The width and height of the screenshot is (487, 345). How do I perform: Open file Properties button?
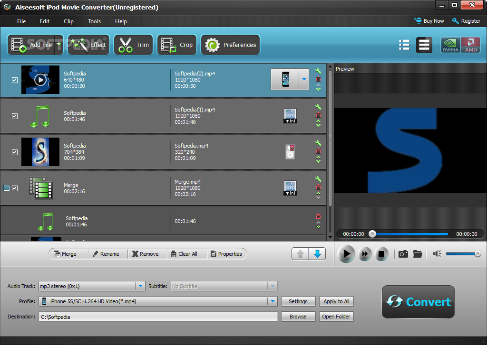tap(226, 254)
